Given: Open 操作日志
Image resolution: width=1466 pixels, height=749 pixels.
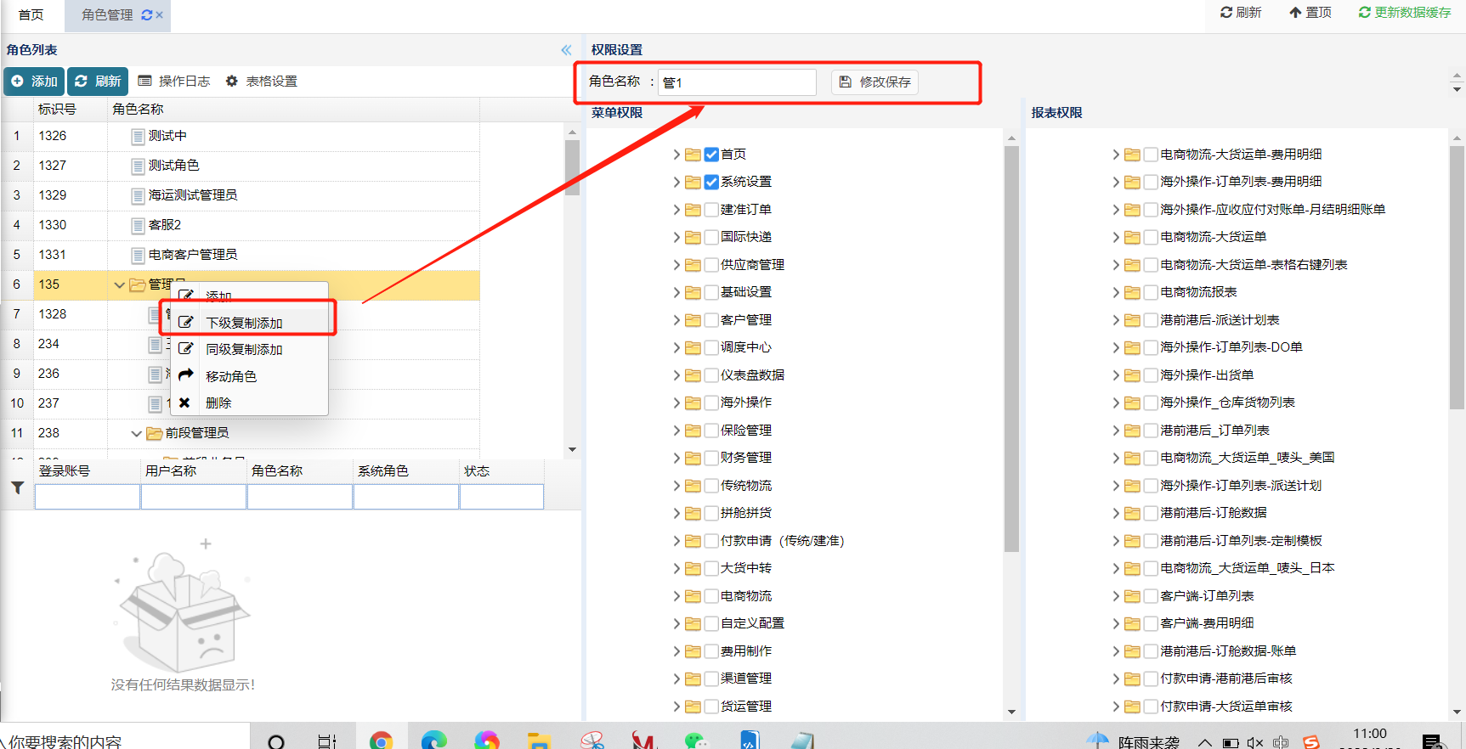Looking at the screenshot, I should [x=174, y=82].
